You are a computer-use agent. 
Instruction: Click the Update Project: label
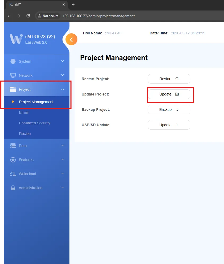[95, 94]
